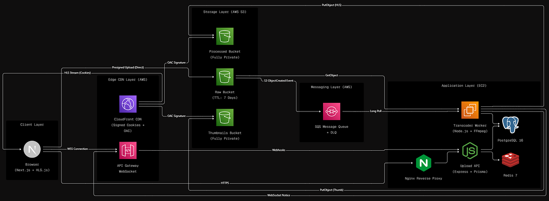549x201 pixels.
Task: Select the CloudFront CDN purple icon
Action: (x=128, y=104)
